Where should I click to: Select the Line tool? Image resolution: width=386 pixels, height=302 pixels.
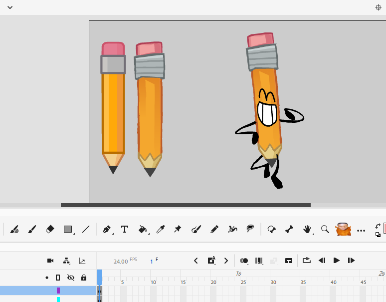86,229
